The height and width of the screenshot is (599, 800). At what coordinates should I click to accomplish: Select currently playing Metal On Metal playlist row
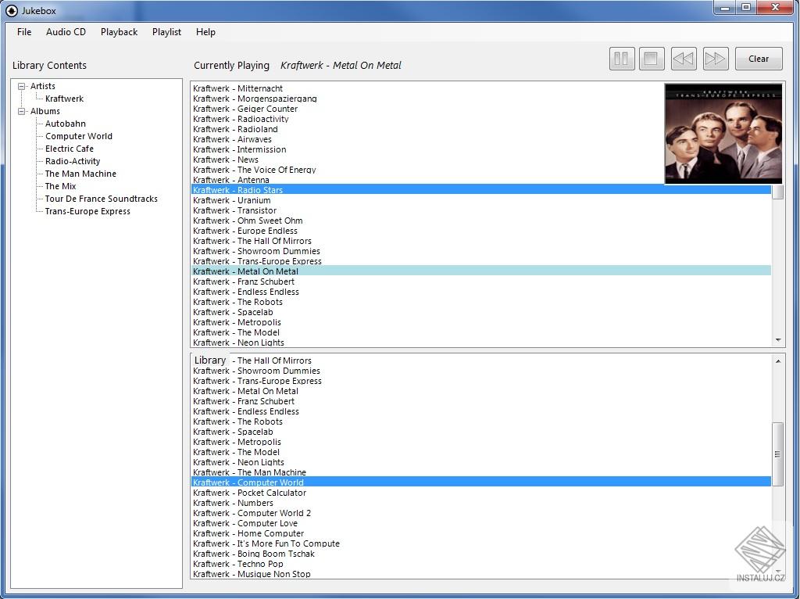[481, 271]
